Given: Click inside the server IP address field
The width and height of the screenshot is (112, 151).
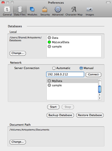Looking at the screenshot, I should [65, 74].
